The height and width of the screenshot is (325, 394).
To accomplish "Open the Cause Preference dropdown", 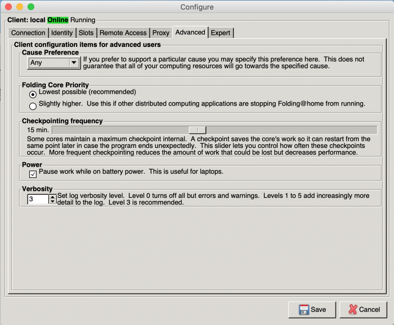I will click(x=54, y=63).
